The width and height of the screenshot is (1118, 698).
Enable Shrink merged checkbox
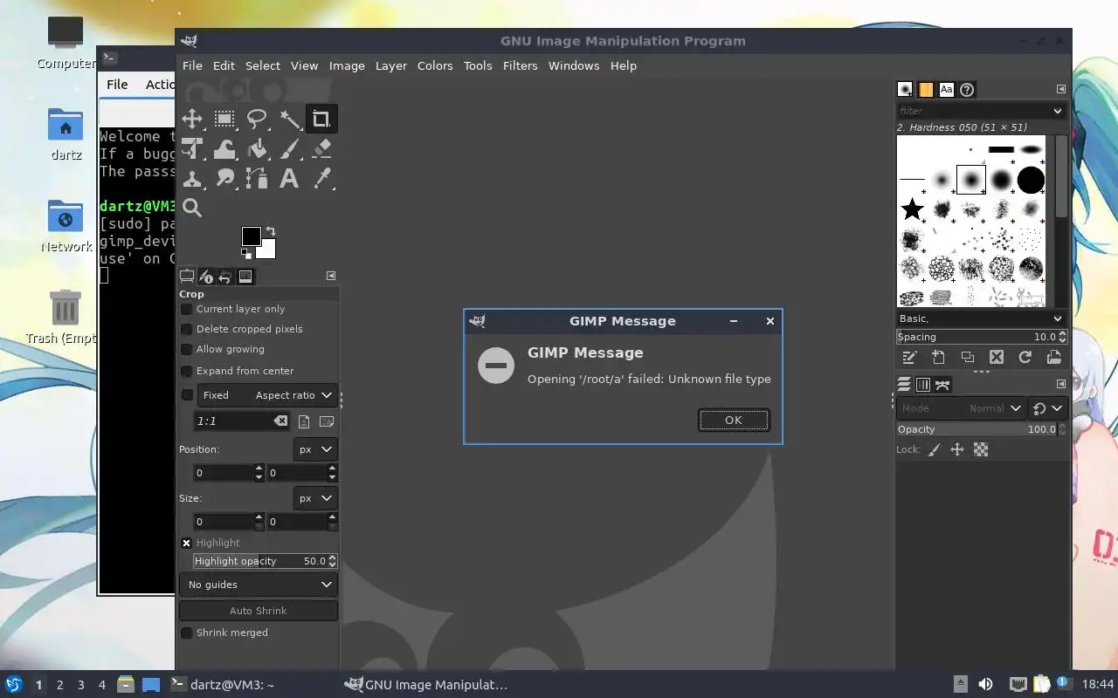(x=186, y=633)
